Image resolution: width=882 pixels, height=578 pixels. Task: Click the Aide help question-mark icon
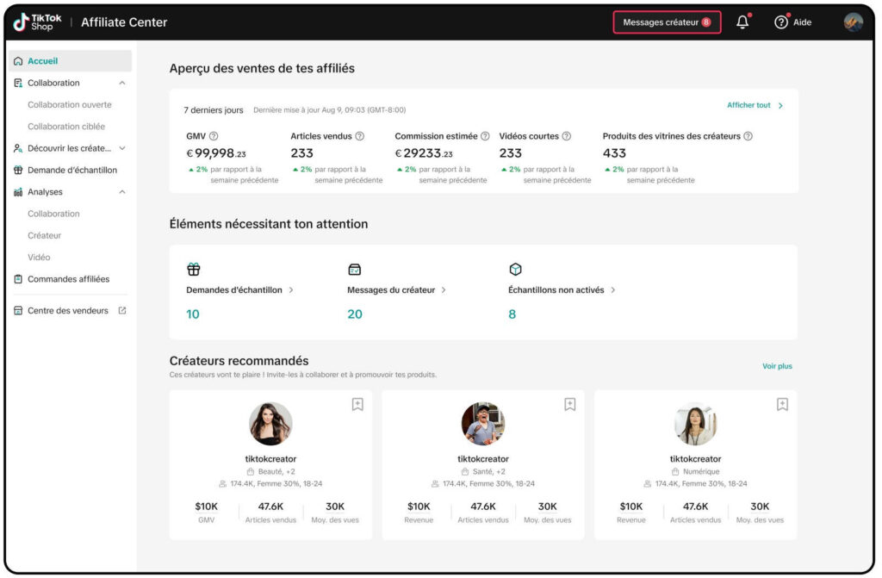point(780,22)
